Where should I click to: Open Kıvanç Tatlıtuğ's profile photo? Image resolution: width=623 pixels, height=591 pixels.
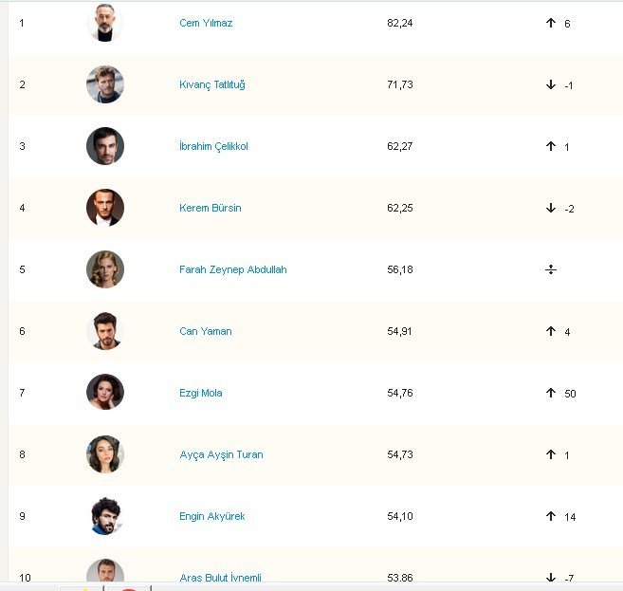coord(104,84)
